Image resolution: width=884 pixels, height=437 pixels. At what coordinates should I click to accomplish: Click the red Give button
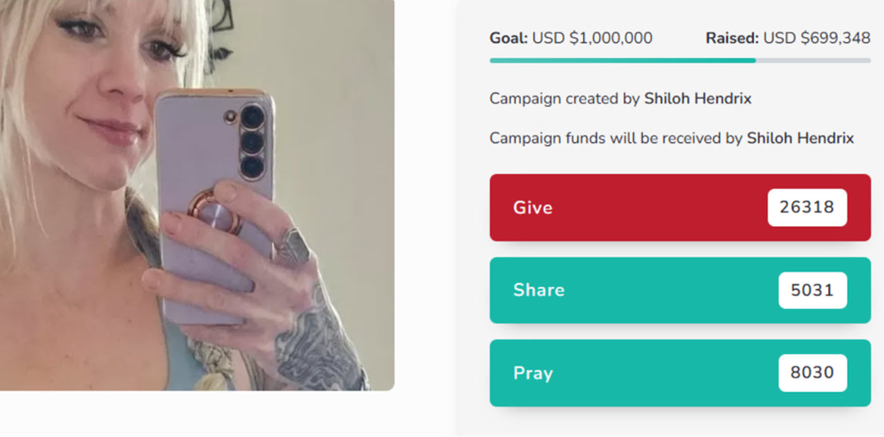pyautogui.click(x=680, y=207)
